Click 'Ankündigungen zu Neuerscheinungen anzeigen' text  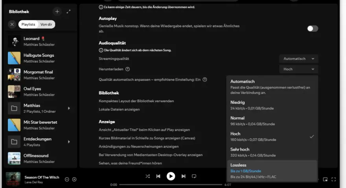pos(138,146)
